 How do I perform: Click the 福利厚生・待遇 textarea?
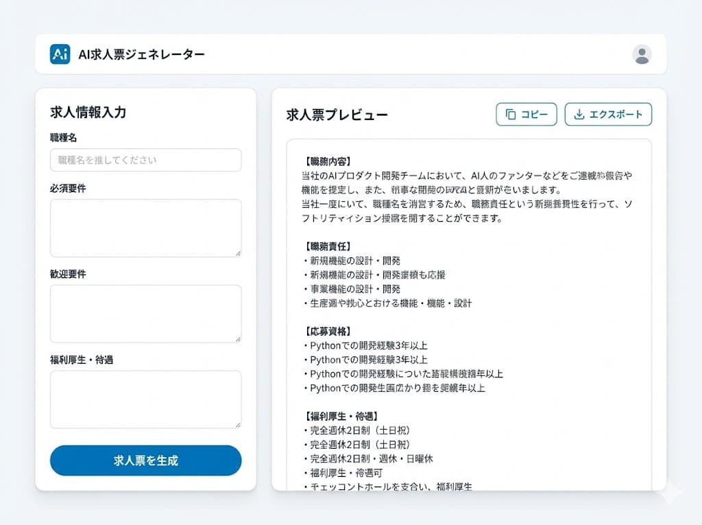point(145,399)
